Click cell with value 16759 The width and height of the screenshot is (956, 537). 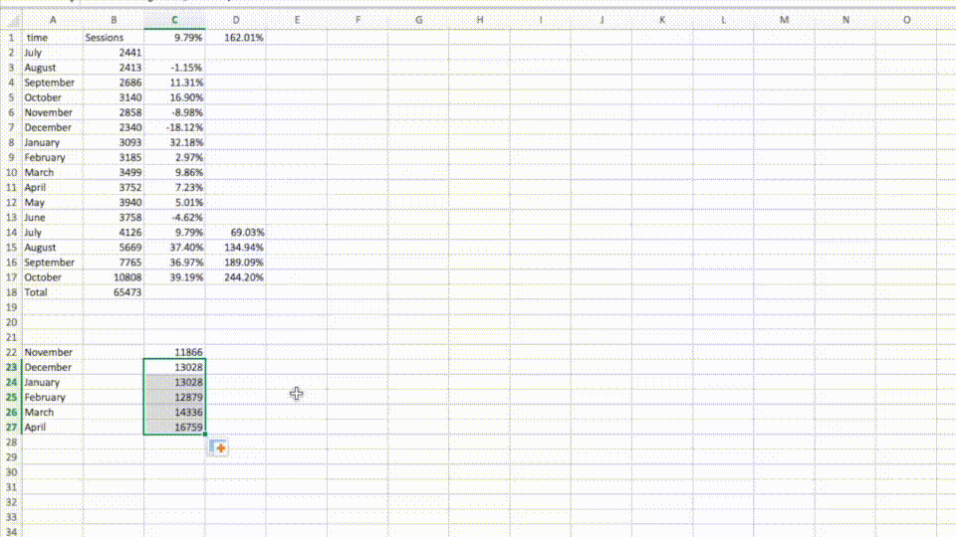(x=174, y=427)
